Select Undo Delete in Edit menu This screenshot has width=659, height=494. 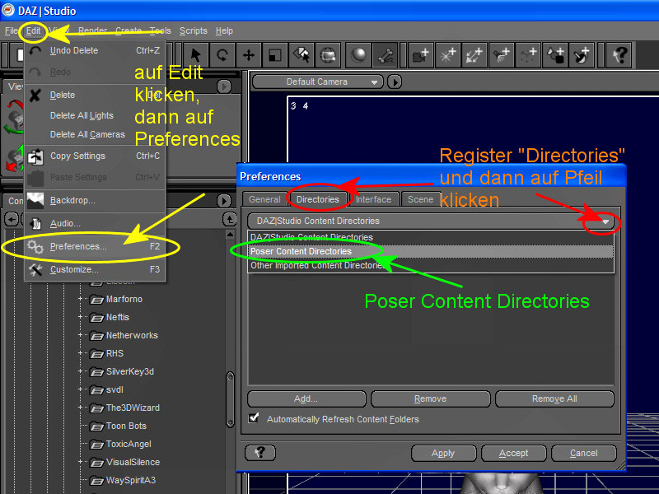[95, 50]
